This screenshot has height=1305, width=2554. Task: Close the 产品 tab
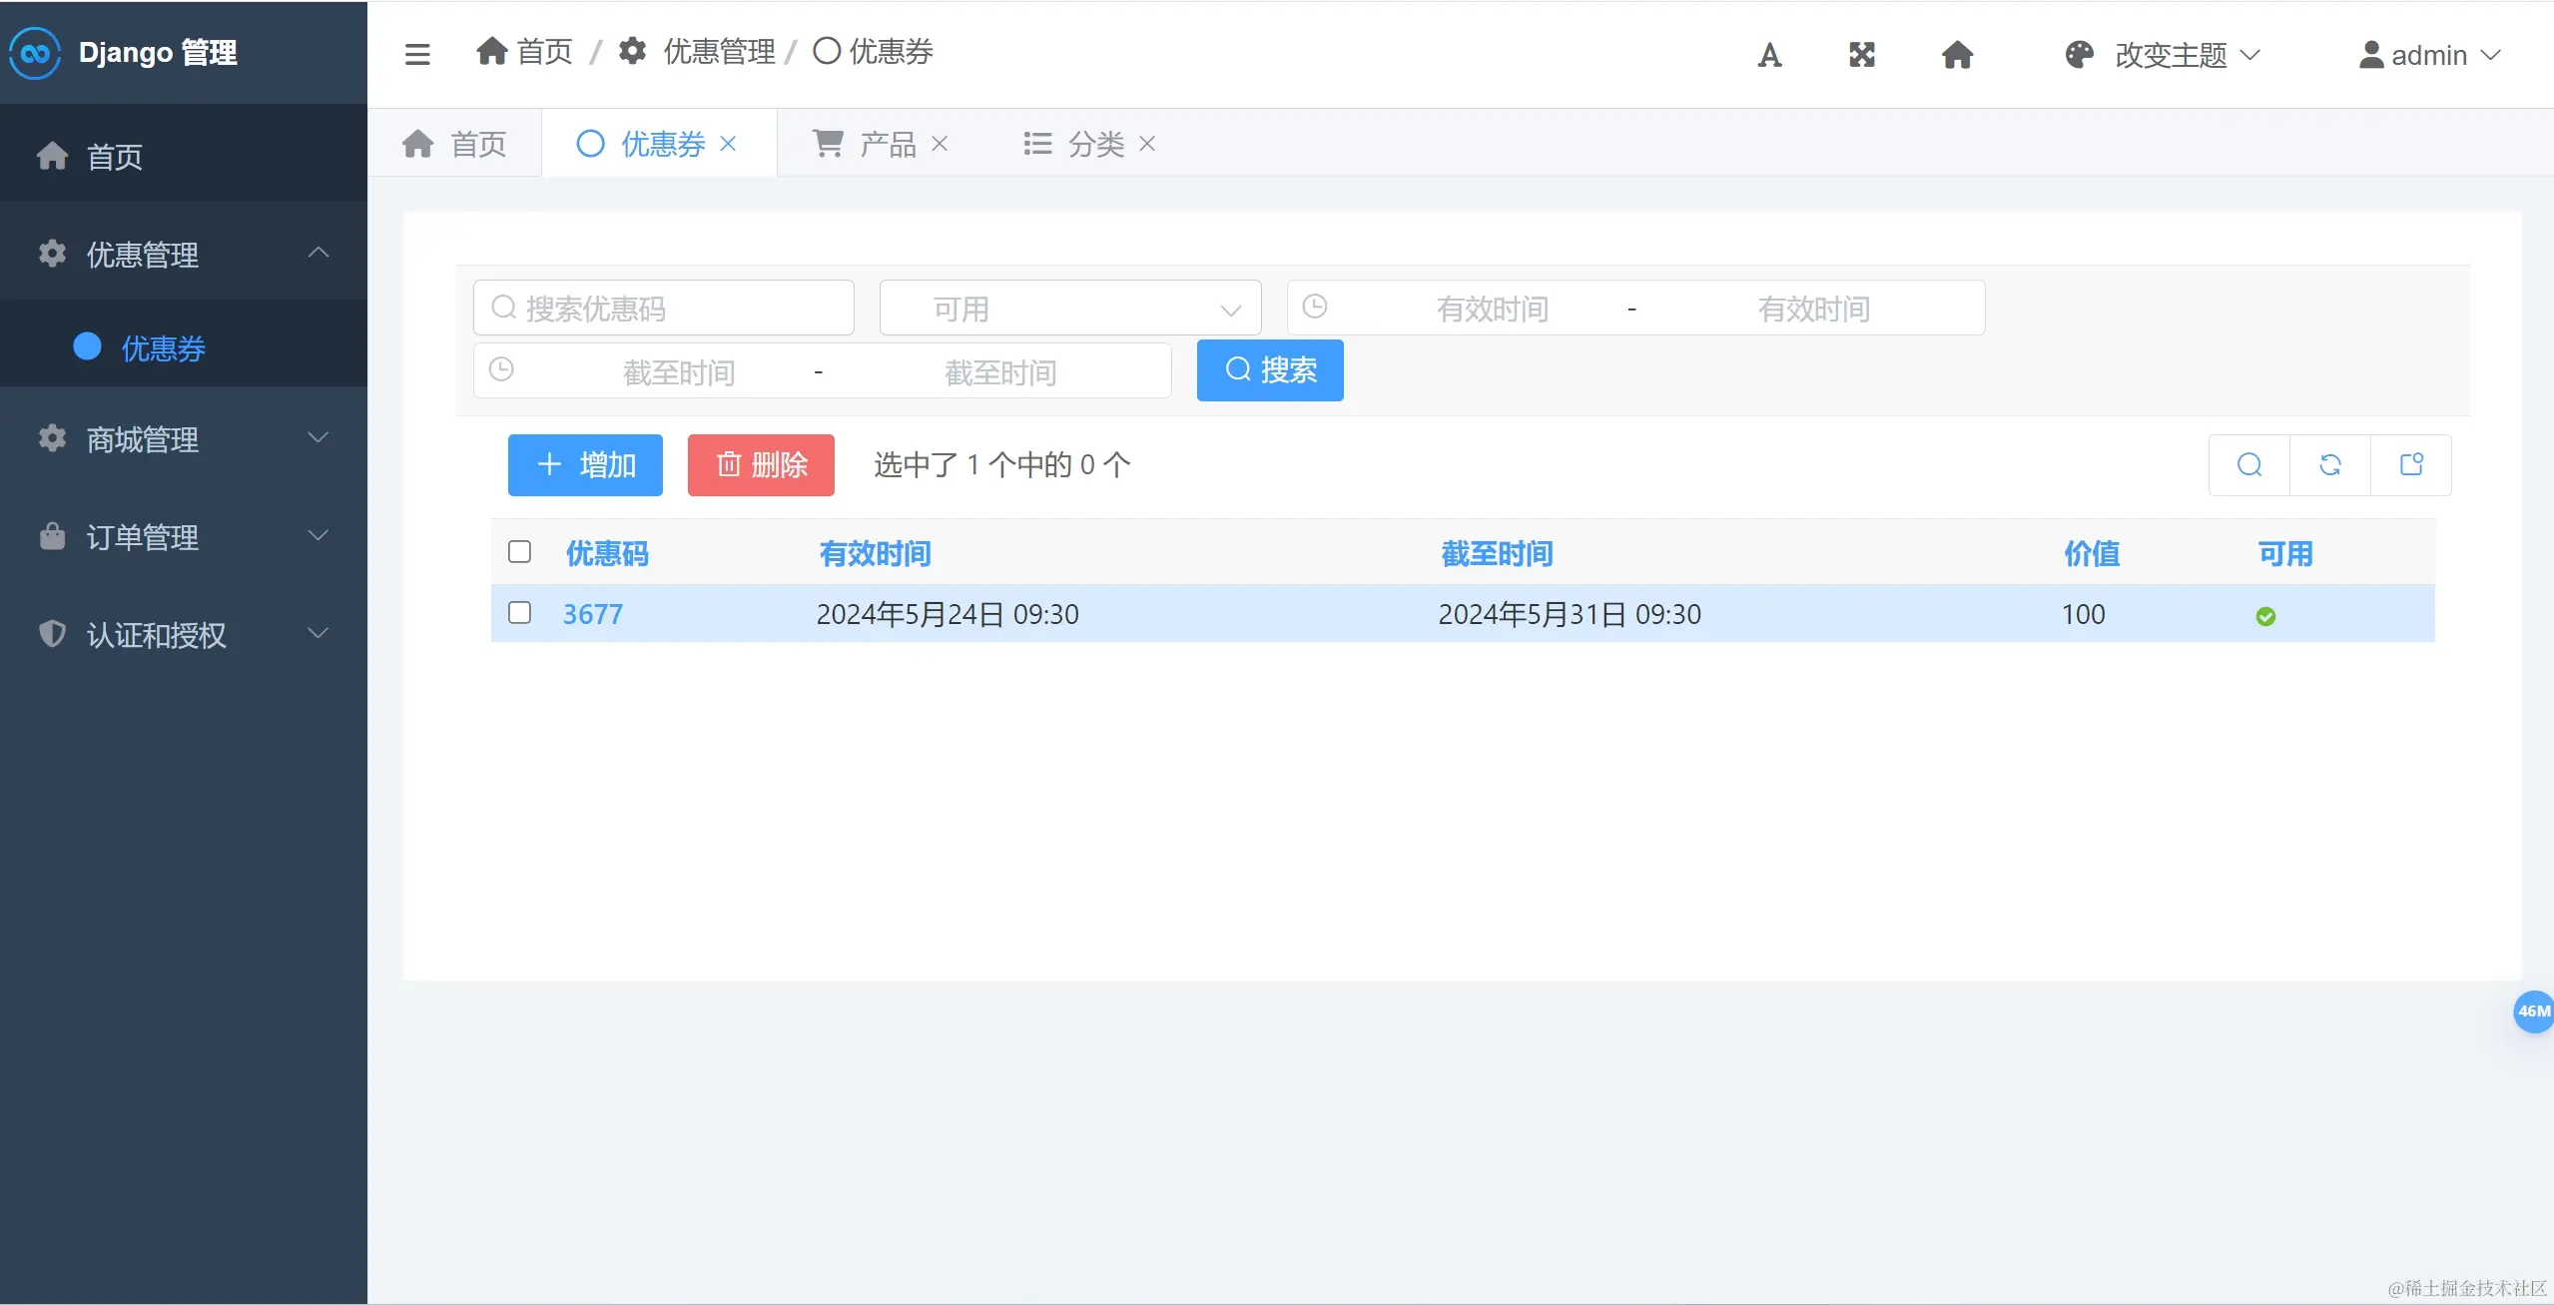coord(940,144)
